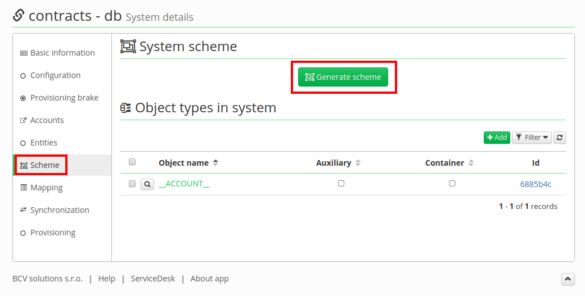
Task: Click the Accounts external-link icon in sidebar
Action: pos(23,120)
